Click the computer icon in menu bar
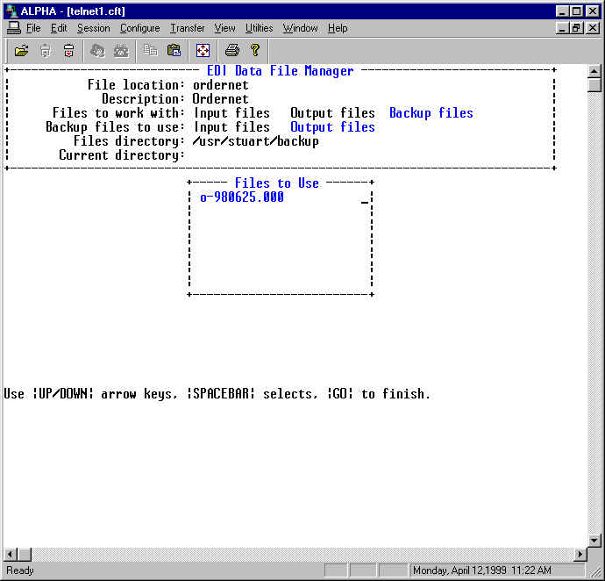The width and height of the screenshot is (605, 581). (13, 28)
